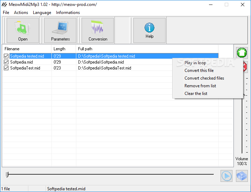
Task: Click the blue cube icon at bottom right
Action: tap(242, 176)
